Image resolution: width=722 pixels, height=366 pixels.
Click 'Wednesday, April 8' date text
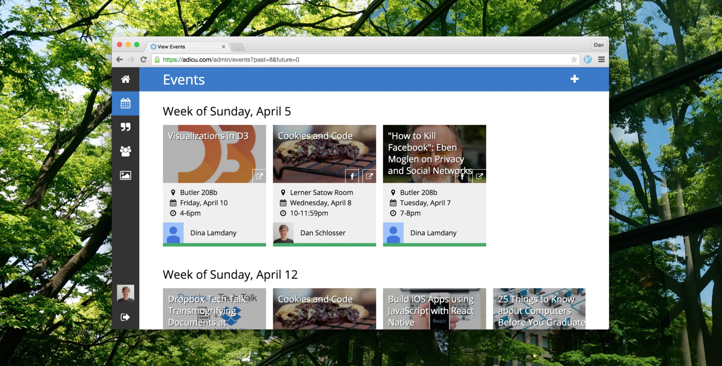click(x=321, y=203)
